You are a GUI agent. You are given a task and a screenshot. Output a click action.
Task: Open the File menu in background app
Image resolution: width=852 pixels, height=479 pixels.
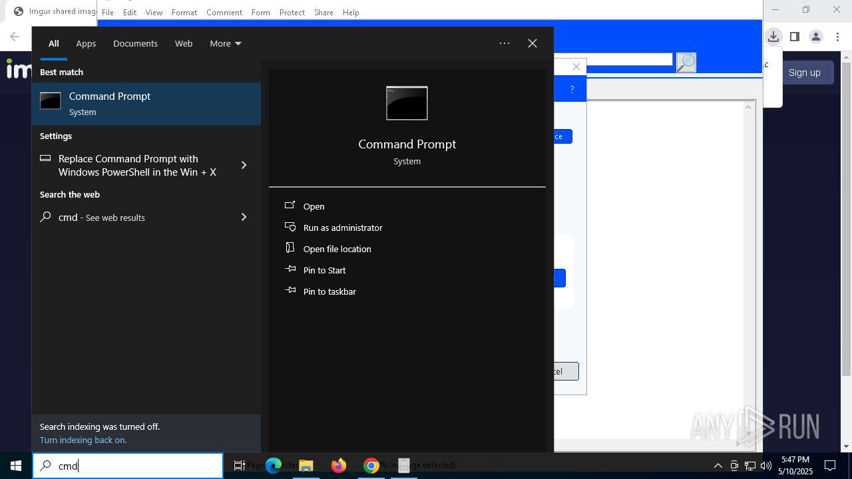[x=108, y=12]
